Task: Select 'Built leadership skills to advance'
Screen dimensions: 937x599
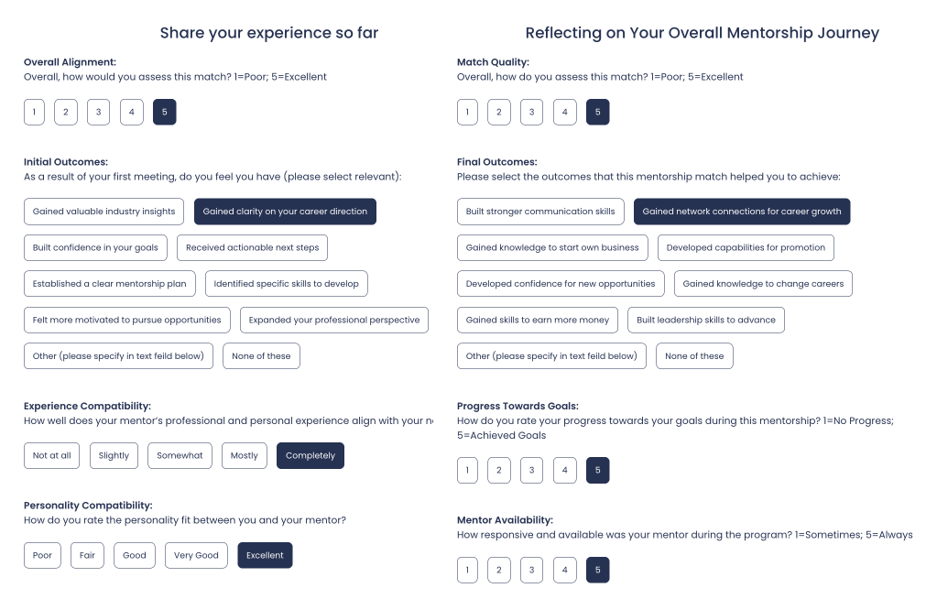Action: coord(705,320)
